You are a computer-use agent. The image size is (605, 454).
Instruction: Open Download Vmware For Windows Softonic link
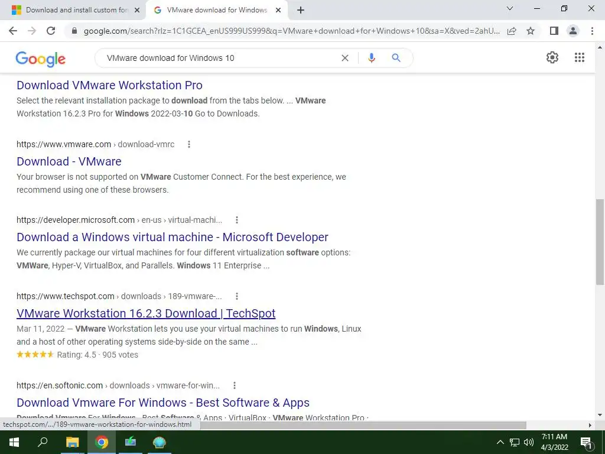point(163,402)
